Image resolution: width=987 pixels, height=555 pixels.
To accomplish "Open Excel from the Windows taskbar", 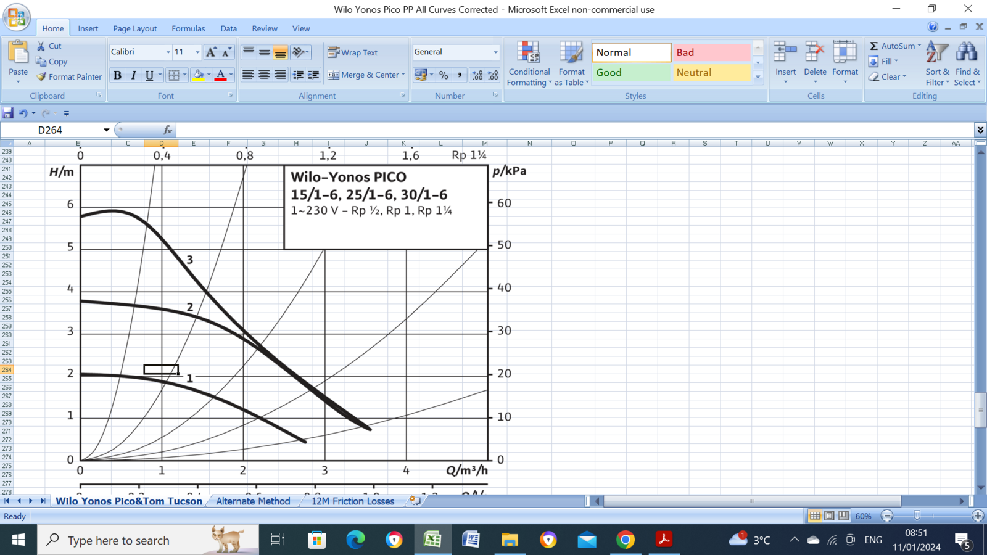I will (432, 540).
